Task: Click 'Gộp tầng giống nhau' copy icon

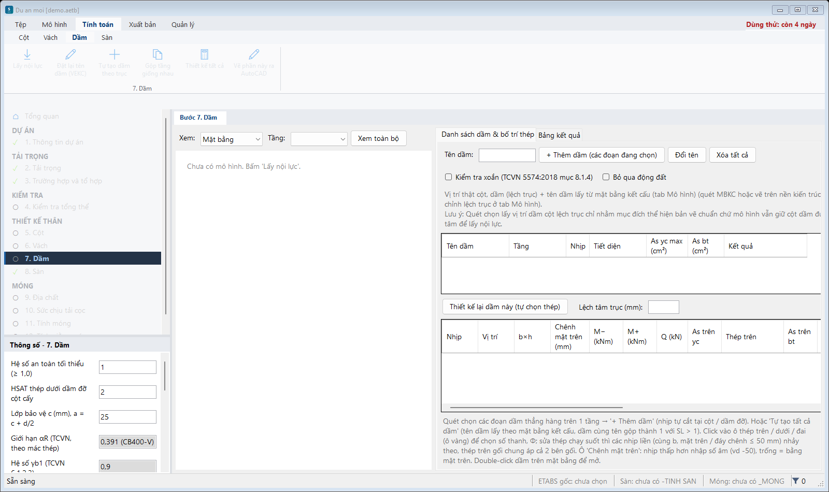Action: pyautogui.click(x=158, y=54)
